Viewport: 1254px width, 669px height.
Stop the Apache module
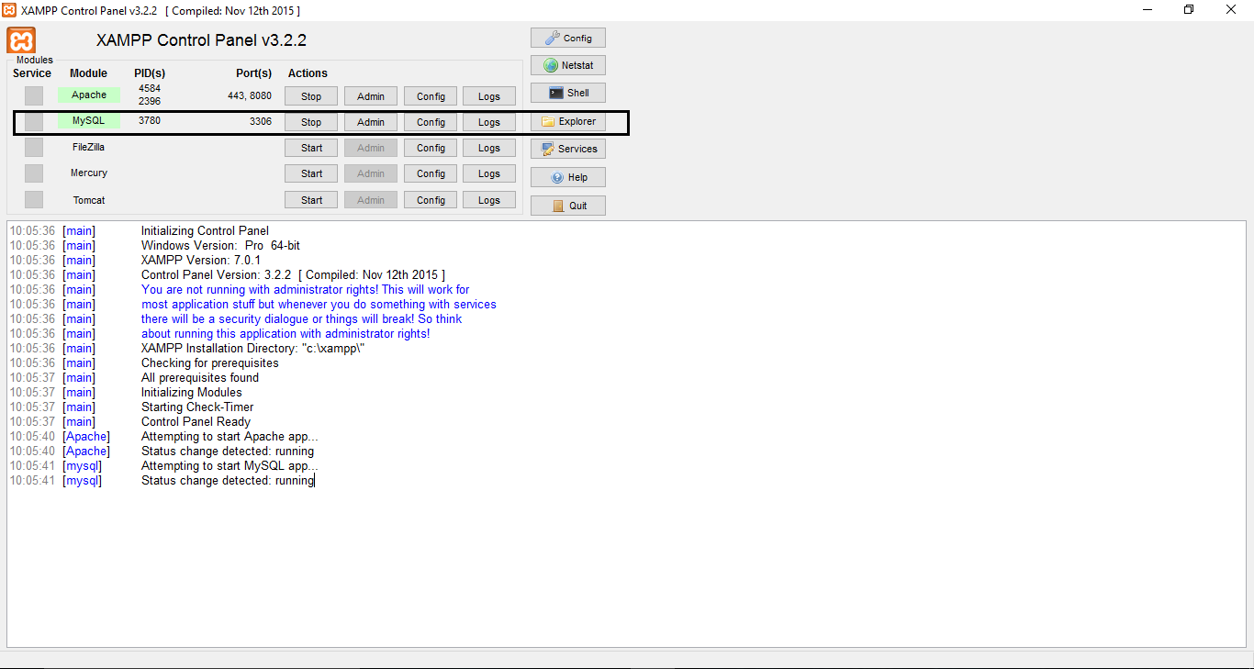[311, 96]
